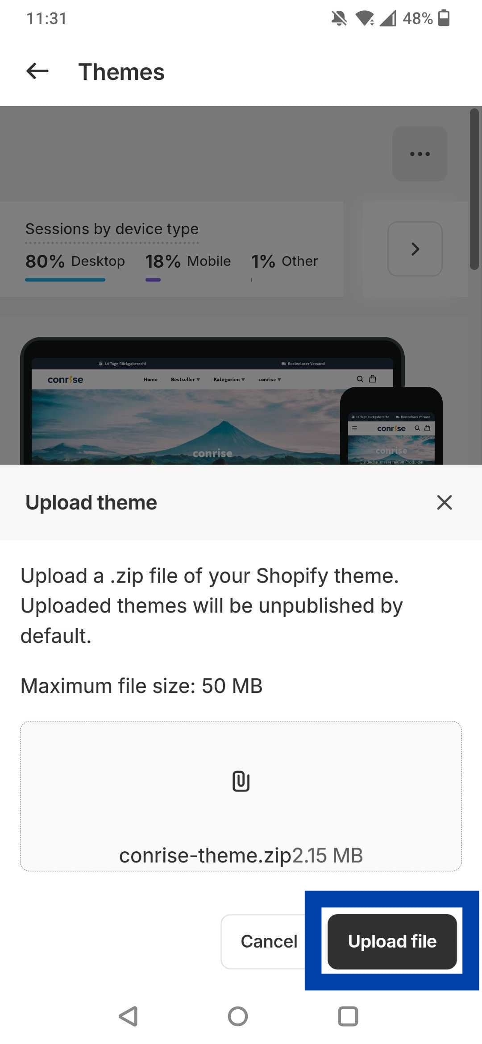The height and width of the screenshot is (1044, 482).
Task: Tap the mobile theme preview thumbnail
Action: point(391,426)
